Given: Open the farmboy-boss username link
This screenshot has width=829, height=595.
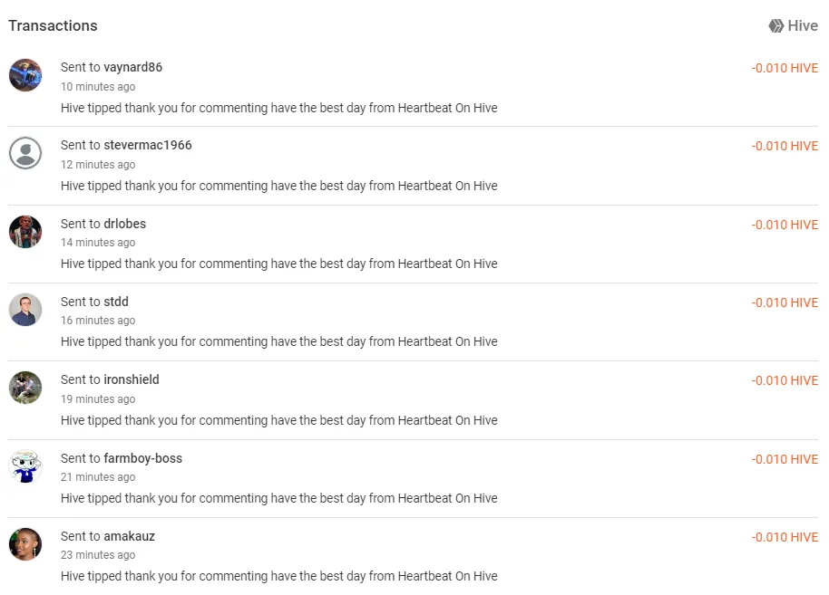Looking at the screenshot, I should click(143, 458).
